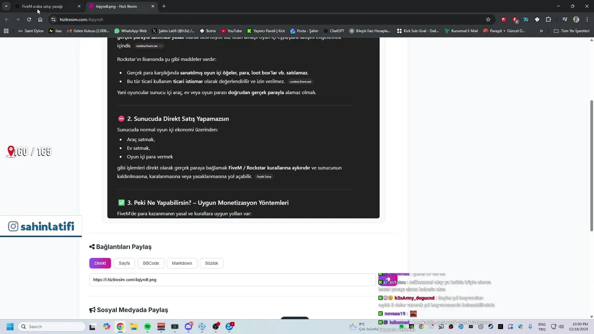Open the ikas bookmark
Viewport: 594px width, 334px height.
point(55,31)
